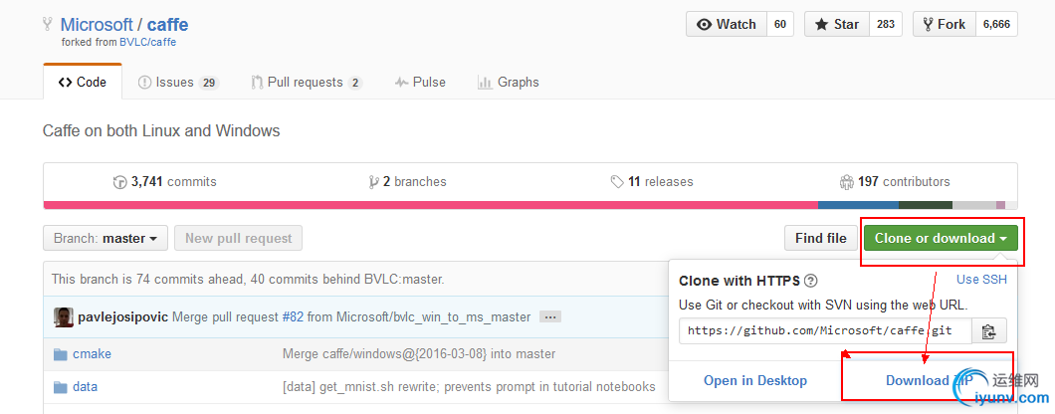Open pull request #82 link
1055x414 pixels.
pos(293,317)
